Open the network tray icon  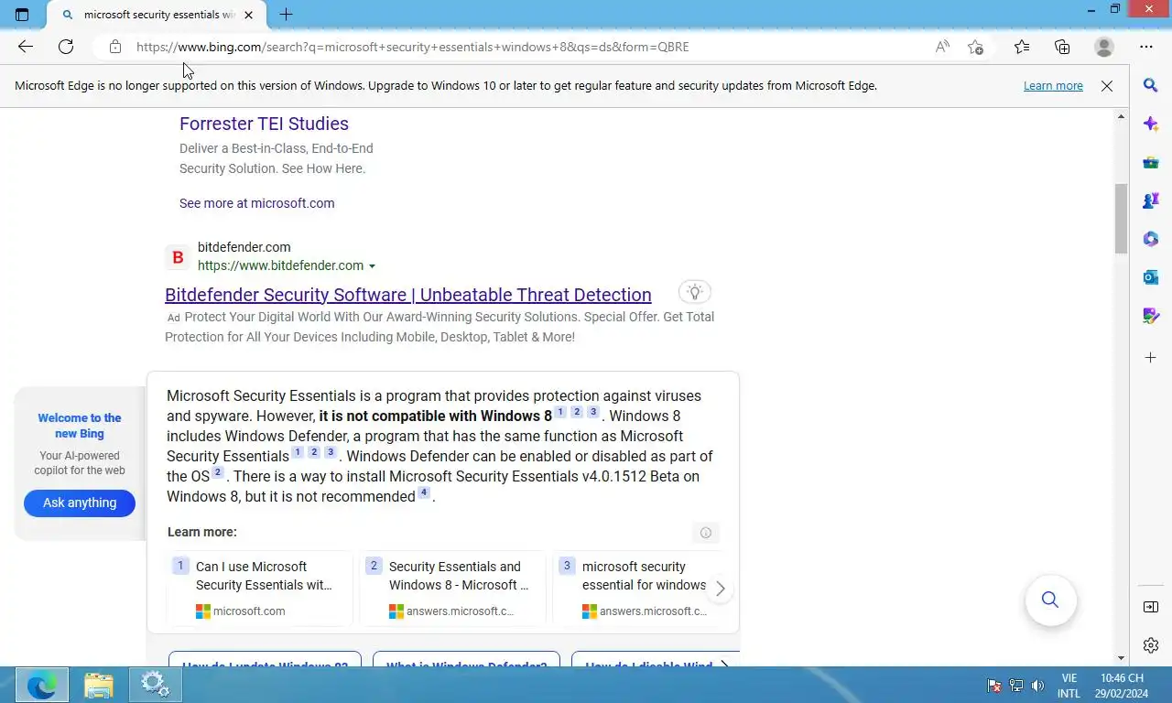1016,686
